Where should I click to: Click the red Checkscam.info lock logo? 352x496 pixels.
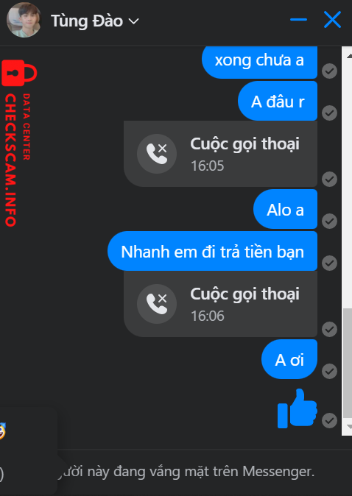coord(19,73)
